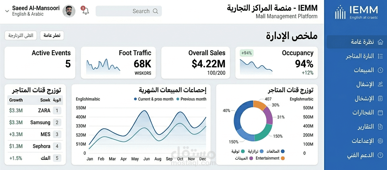Toggle the Current & proo month legend
This screenshot has height=170, width=387.
[x=153, y=99]
